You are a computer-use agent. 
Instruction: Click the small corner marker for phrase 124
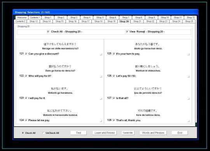point(101,121)
